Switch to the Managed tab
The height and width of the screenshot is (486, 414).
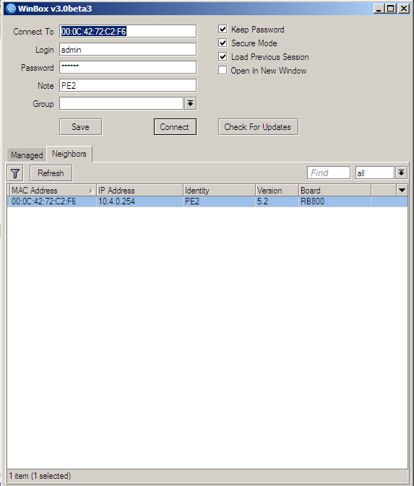[x=27, y=155]
